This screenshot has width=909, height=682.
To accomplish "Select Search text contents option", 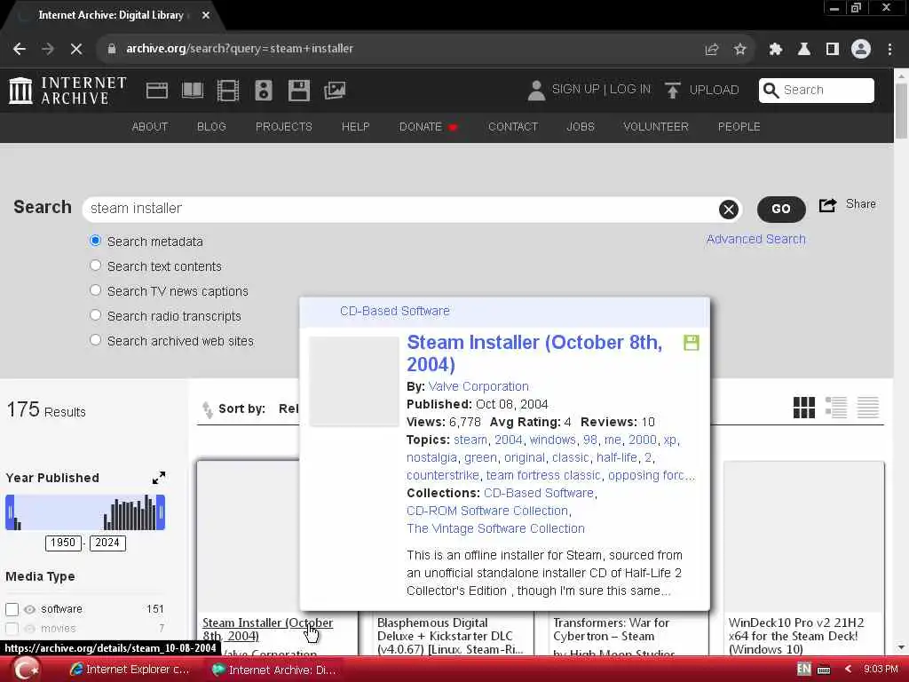I will tap(95, 266).
